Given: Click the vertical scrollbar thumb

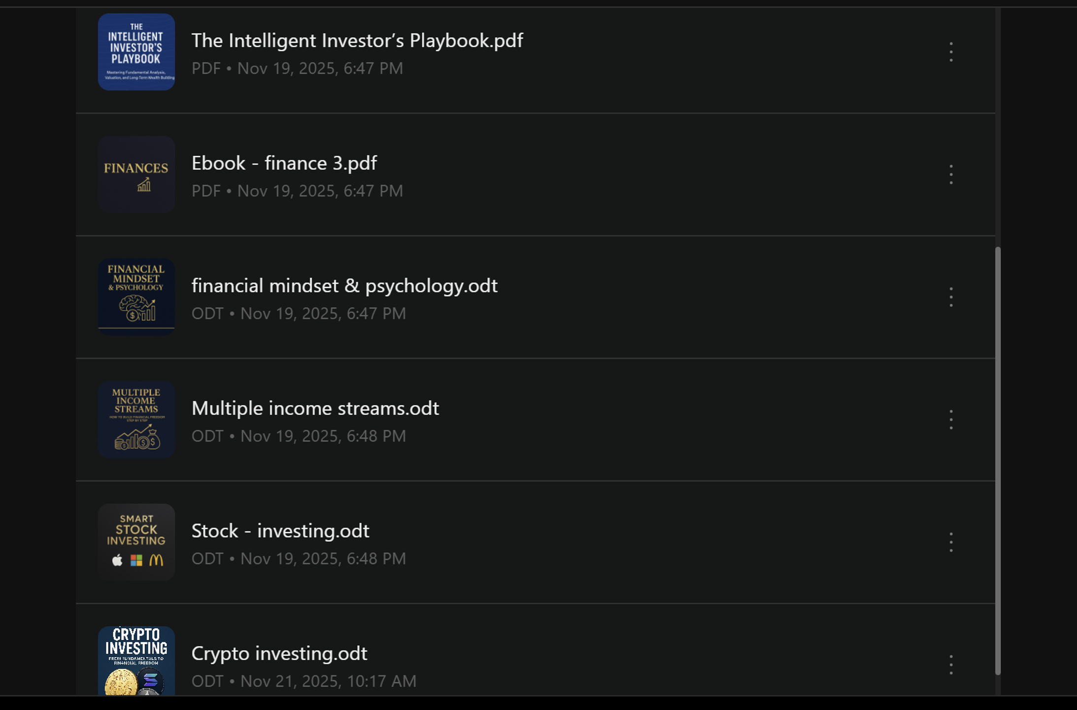Looking at the screenshot, I should [x=998, y=461].
